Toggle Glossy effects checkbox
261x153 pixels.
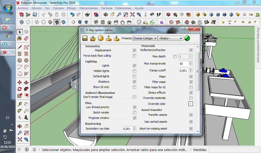191,93
